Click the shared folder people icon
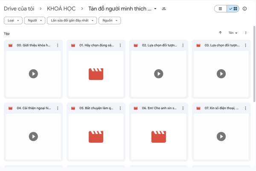 [x=164, y=9]
